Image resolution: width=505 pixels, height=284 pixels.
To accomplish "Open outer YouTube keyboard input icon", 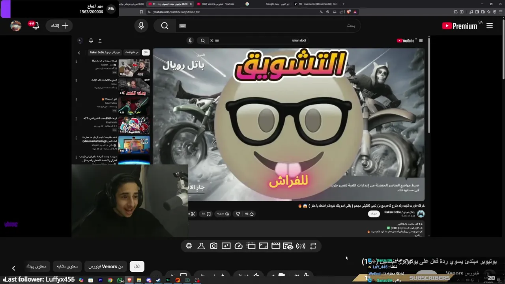I will pos(182,26).
